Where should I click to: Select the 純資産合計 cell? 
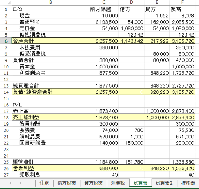[51, 85]
